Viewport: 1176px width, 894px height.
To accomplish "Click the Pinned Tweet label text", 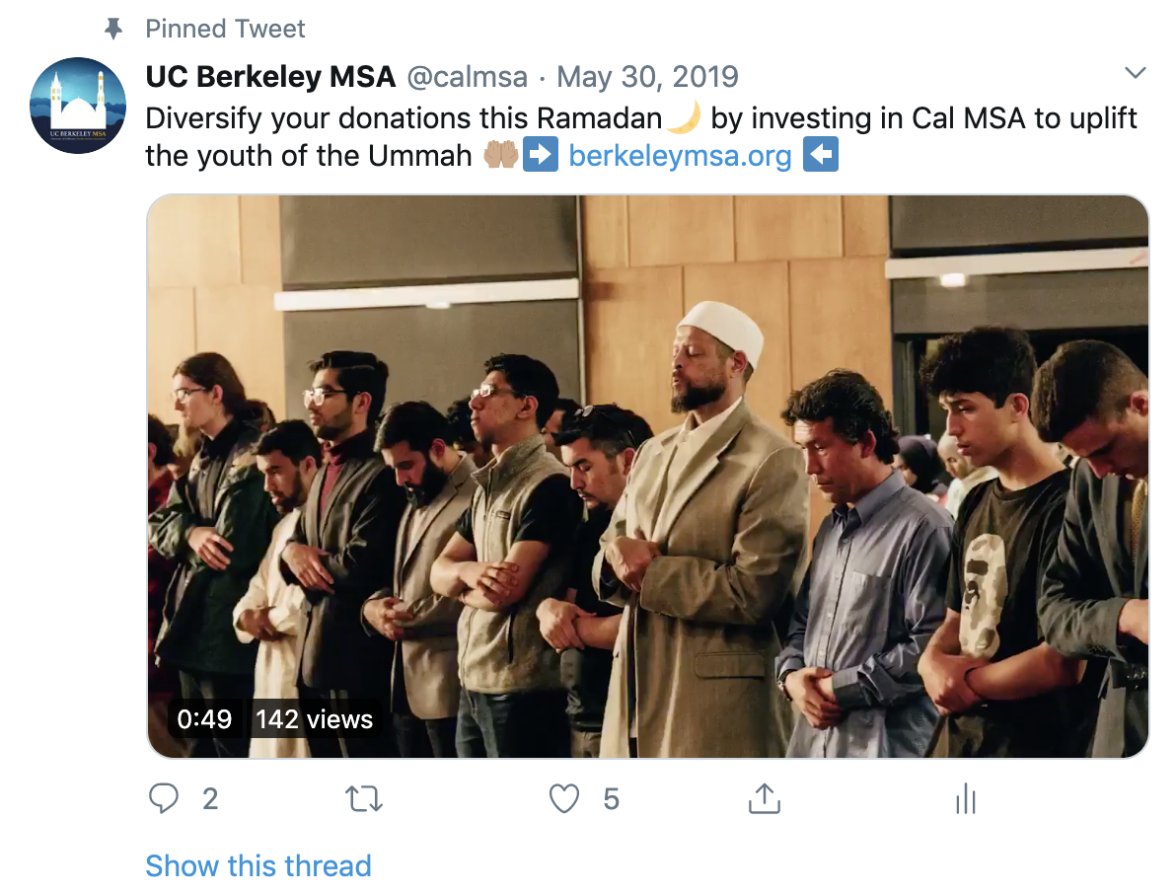I will click(226, 30).
